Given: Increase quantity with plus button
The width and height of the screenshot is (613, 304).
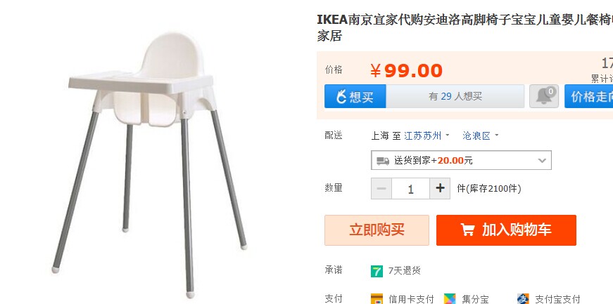Looking at the screenshot, I should pyautogui.click(x=440, y=188).
